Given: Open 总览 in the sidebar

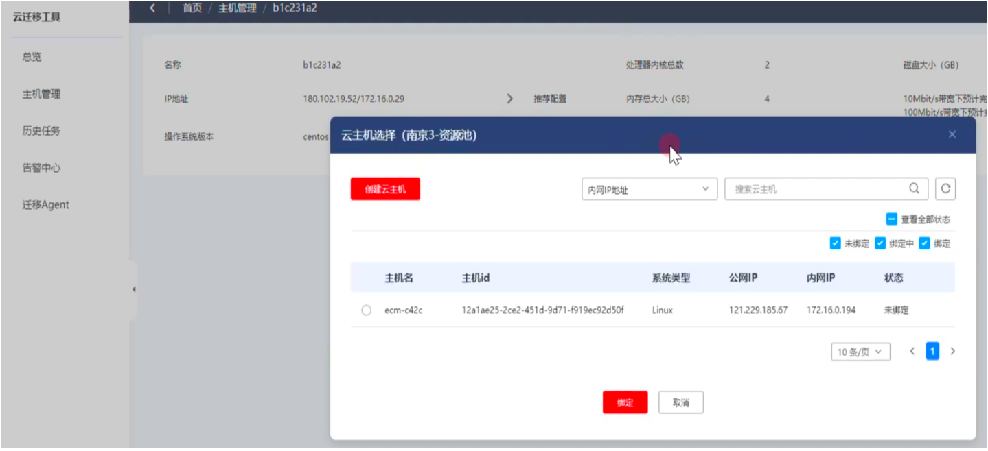Looking at the screenshot, I should coord(32,57).
